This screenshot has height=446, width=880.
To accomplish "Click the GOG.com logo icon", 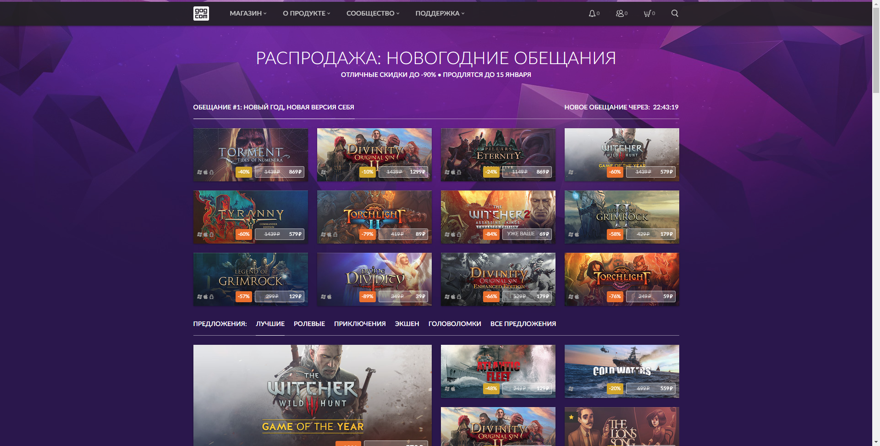I will (201, 13).
